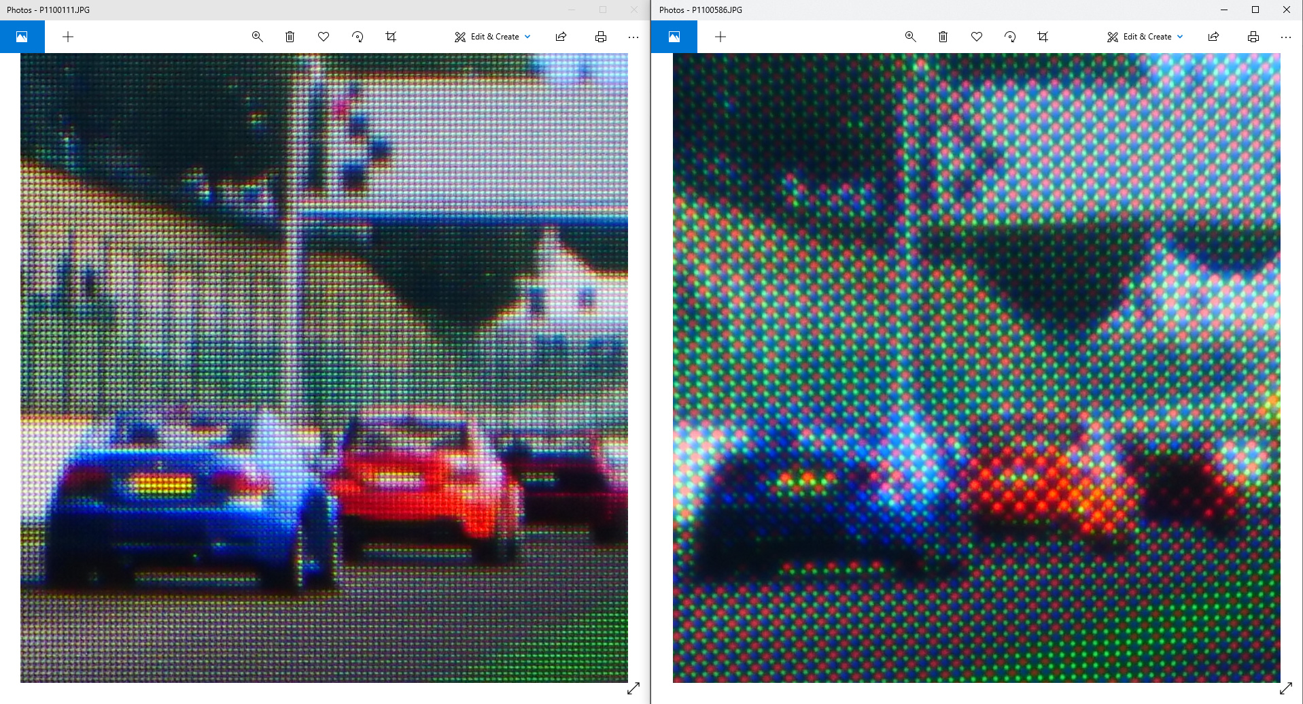Zoom in on P1100586.JPG photo

910,37
